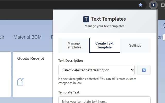Click the popup vertical scrollbar
Viewport: 165px width, 103px height.
click(157, 56)
